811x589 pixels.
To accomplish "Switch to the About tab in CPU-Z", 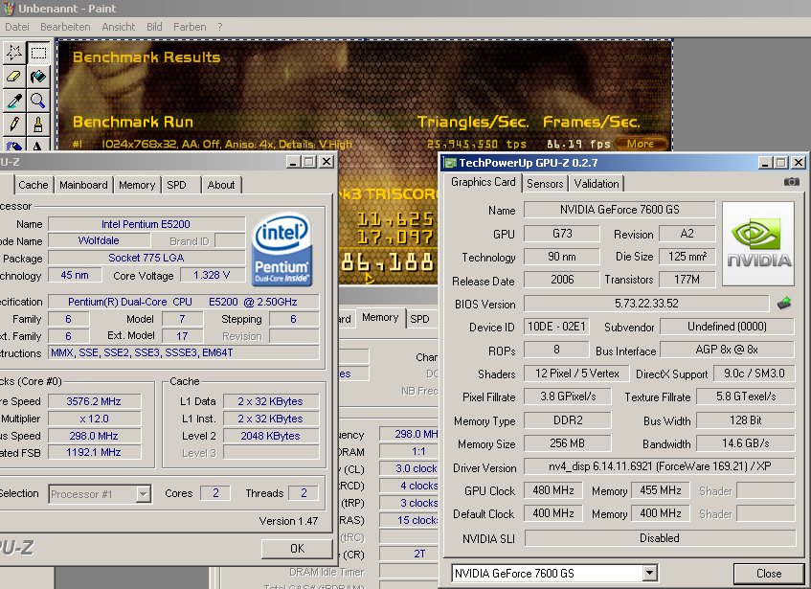I will [x=221, y=185].
